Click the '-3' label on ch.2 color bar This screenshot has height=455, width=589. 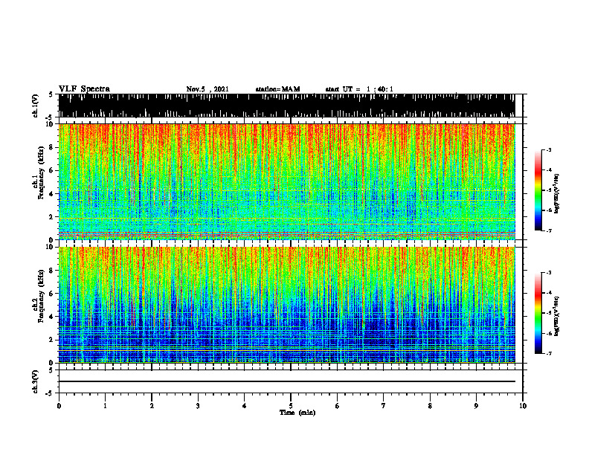tap(548, 273)
